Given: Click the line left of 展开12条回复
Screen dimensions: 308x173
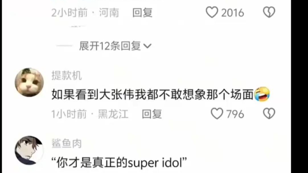Looking at the screenshot, I should click(x=64, y=46).
